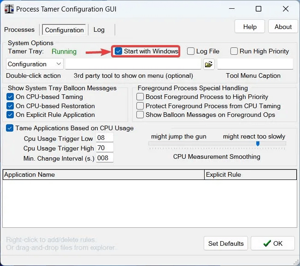
Task: Maximize the Process Tamer window
Action: (x=259, y=9)
